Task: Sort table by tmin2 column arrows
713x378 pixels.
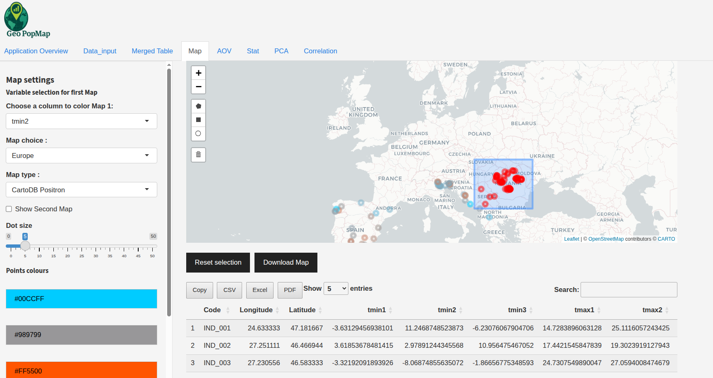Action: pyautogui.click(x=461, y=310)
